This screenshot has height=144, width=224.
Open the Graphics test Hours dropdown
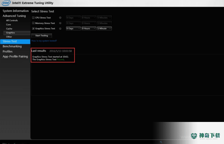pyautogui.click(x=89, y=28)
